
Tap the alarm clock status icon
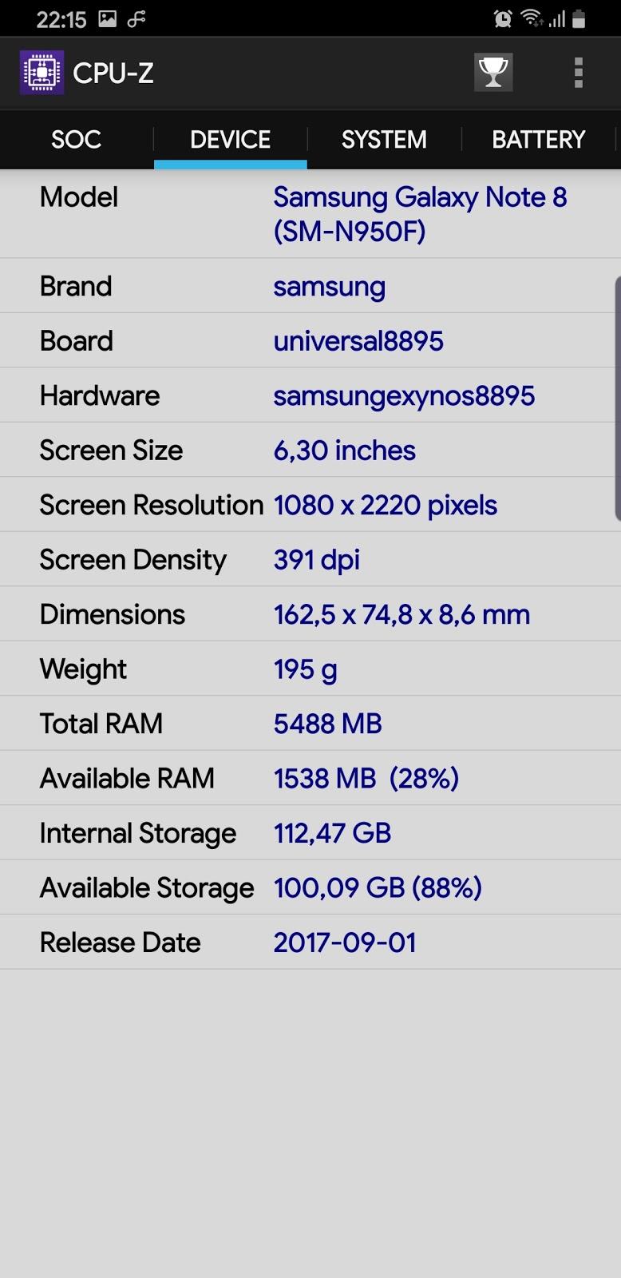click(x=503, y=18)
